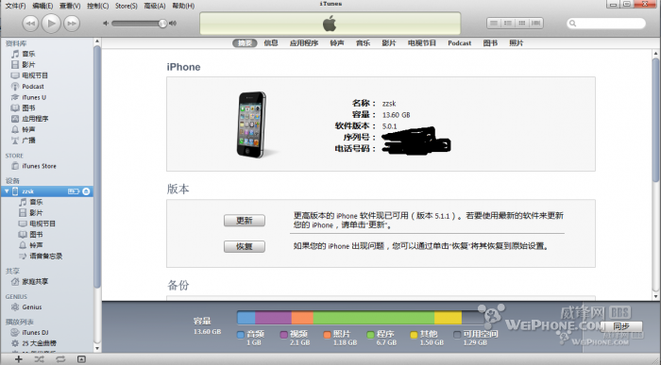
Task: Click the search field
Action: pyautogui.click(x=606, y=24)
